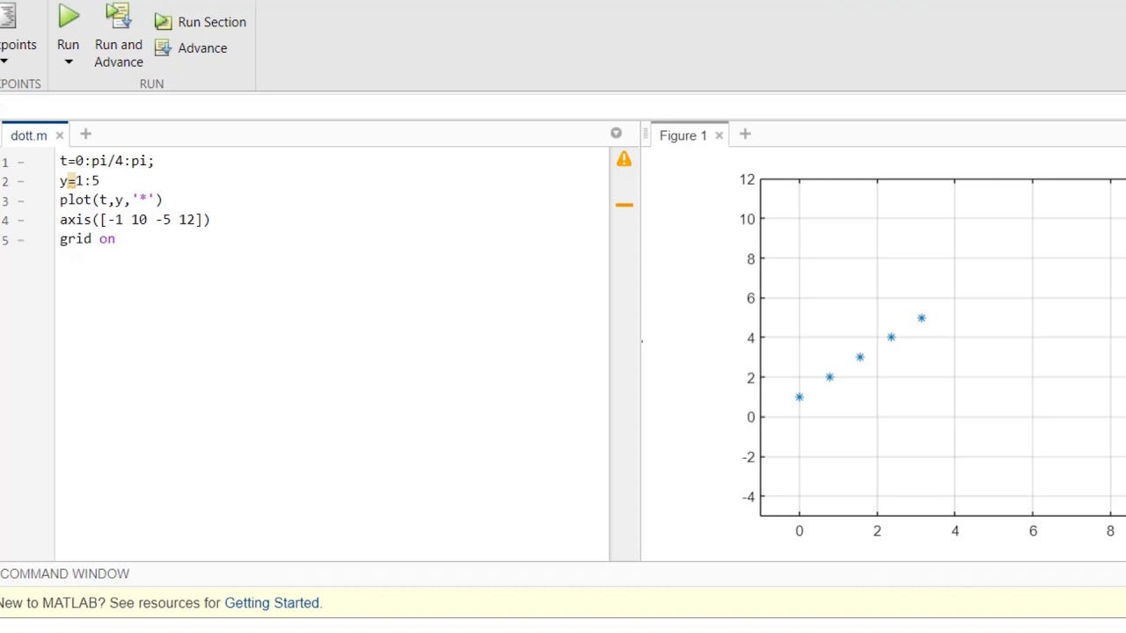Select the Figure 1 tab
The width and height of the screenshot is (1126, 633).
(683, 135)
